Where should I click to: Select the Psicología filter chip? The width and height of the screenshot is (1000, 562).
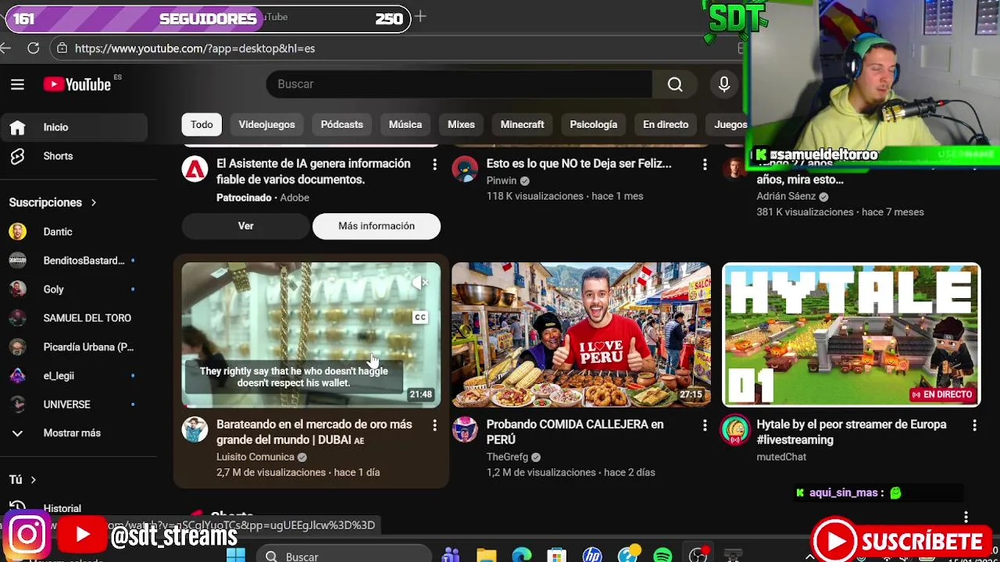[x=594, y=125]
